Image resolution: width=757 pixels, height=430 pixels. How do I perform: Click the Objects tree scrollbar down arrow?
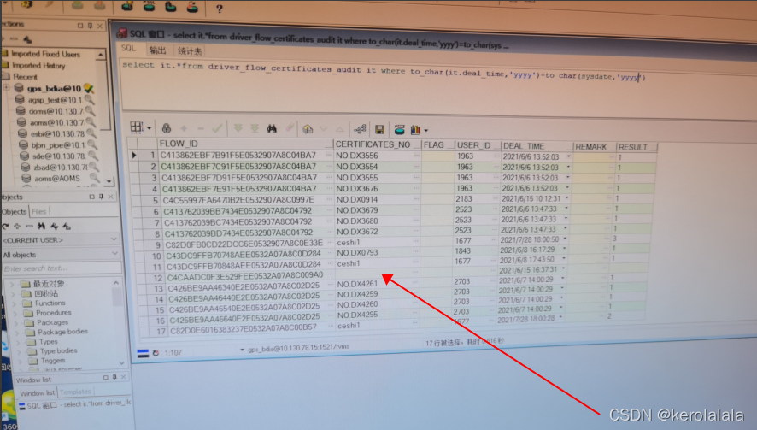pyautogui.click(x=121, y=362)
